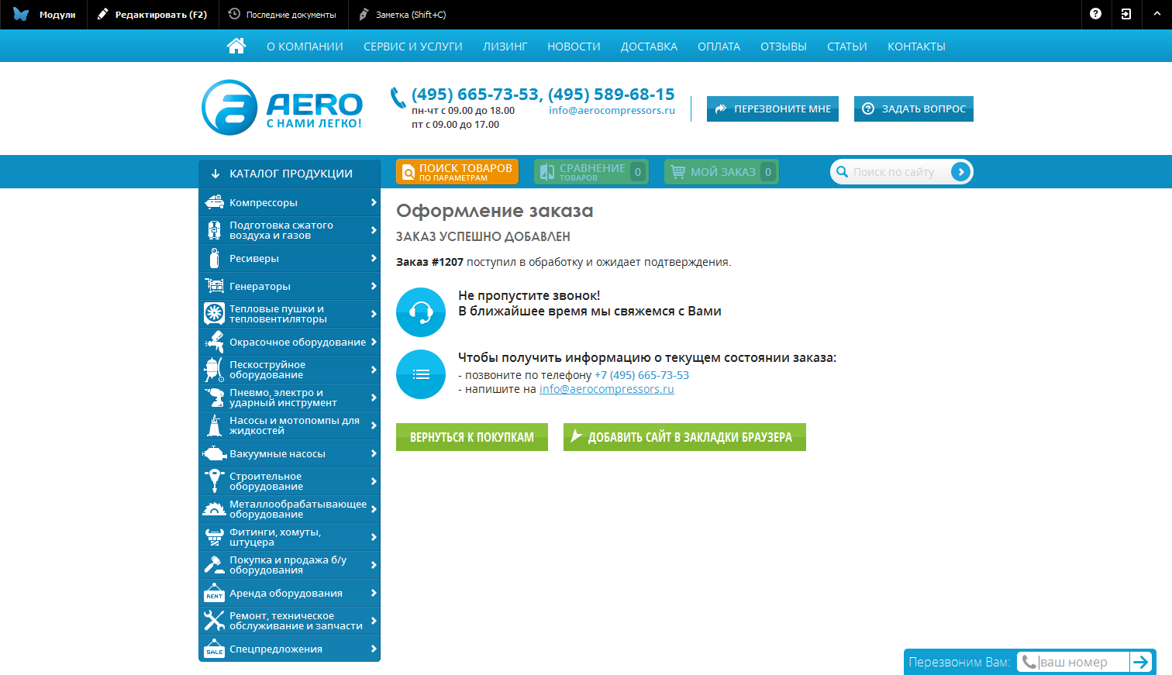Click the Фитинги, хомуты icon
Screen dimensions: 1172x675
[214, 537]
